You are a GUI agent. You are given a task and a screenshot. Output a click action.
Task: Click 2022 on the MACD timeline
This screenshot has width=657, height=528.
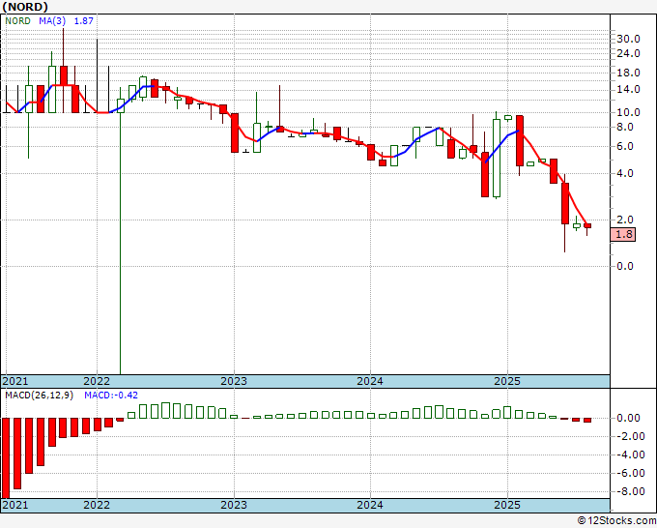[97, 505]
